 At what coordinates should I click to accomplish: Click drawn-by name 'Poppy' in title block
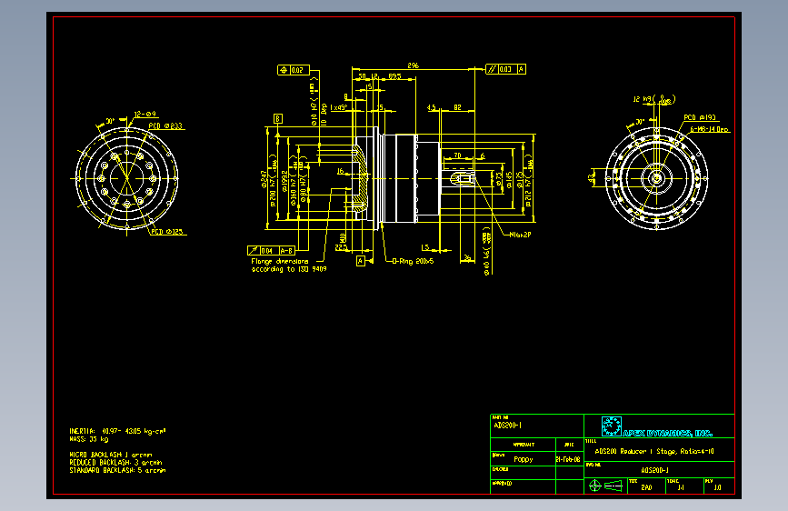point(524,459)
